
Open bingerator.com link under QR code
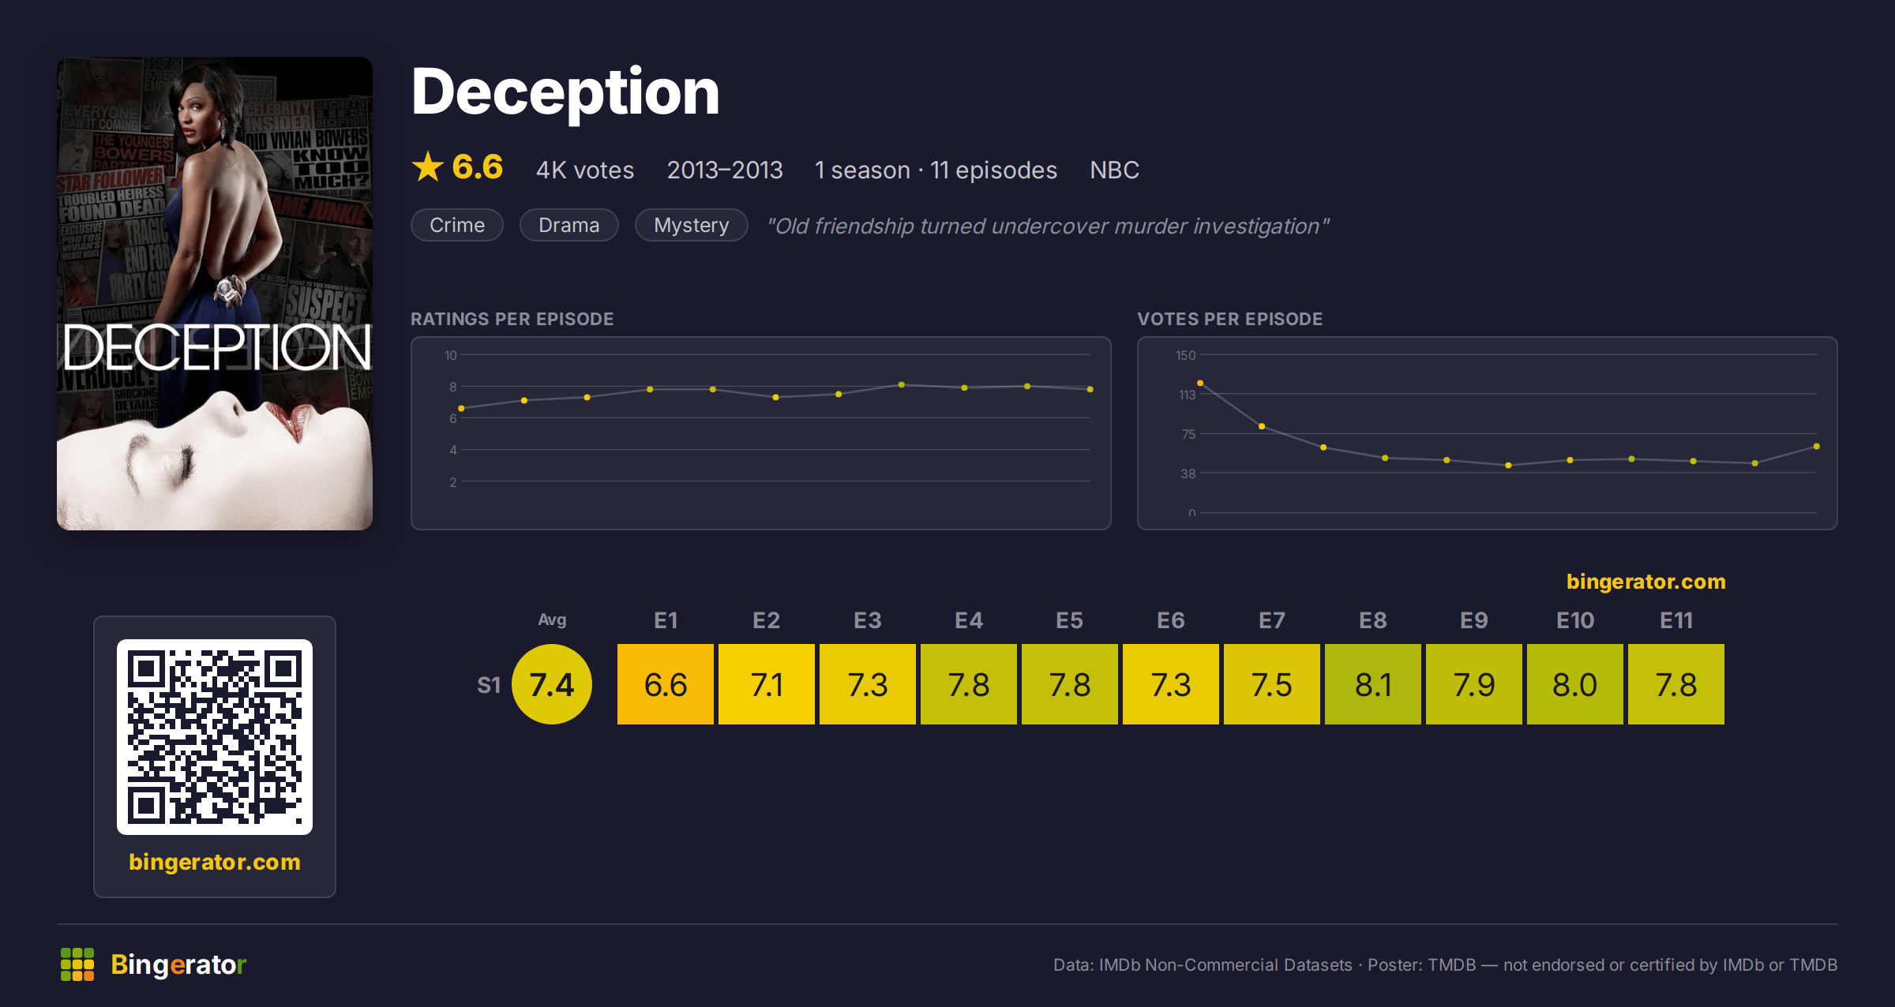[215, 861]
